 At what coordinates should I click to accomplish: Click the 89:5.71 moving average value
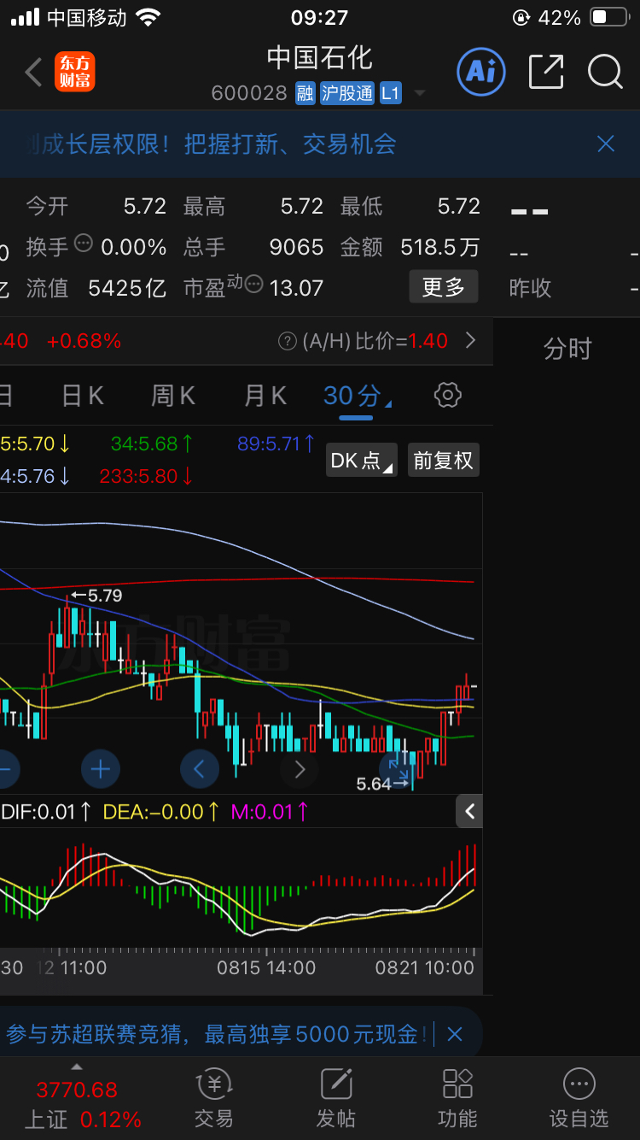pos(276,444)
